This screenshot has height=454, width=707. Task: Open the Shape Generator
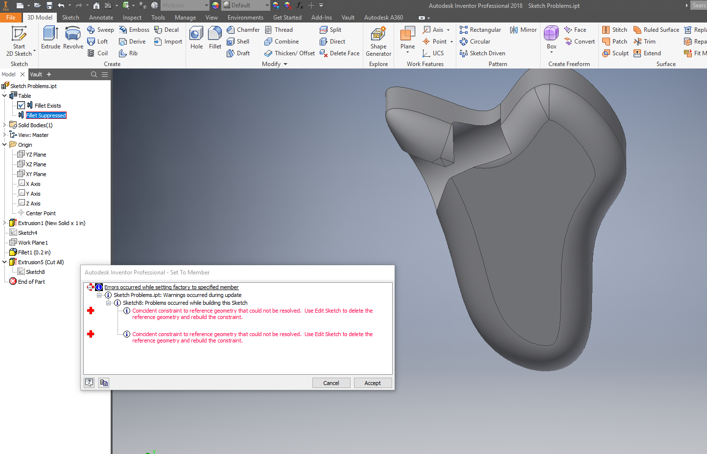(x=378, y=41)
